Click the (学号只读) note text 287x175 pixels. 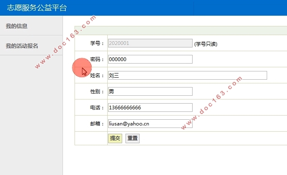point(206,44)
